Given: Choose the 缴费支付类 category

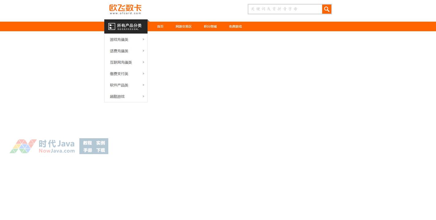Looking at the screenshot, I should [x=119, y=74].
